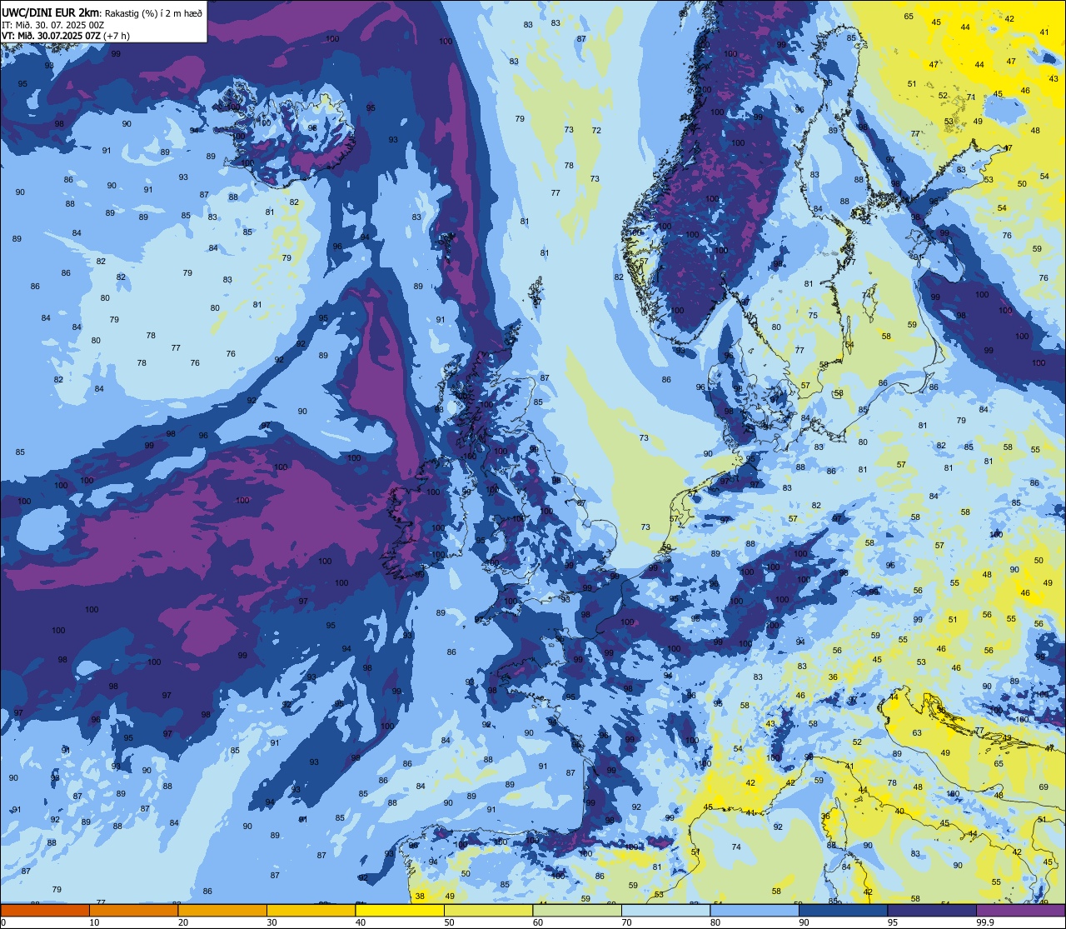Click the 40–50% bright yellow legend swatch

click(x=400, y=910)
